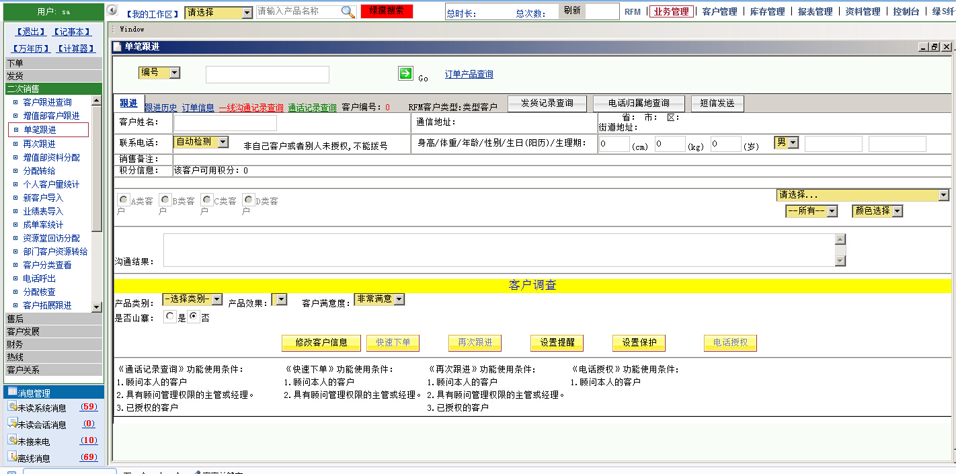Open 未读系统消息 via its icon
The width and height of the screenshot is (956, 474).
[12, 406]
